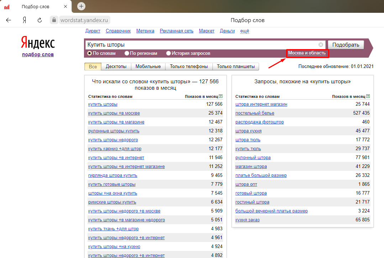The width and height of the screenshot is (384, 258).
Task: Switch to the Десктопы tab
Action: (116, 66)
